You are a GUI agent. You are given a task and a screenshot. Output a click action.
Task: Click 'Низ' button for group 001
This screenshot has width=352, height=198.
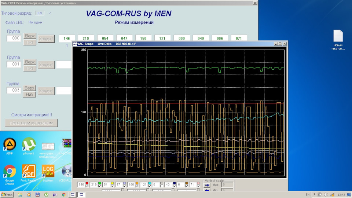click(x=30, y=68)
